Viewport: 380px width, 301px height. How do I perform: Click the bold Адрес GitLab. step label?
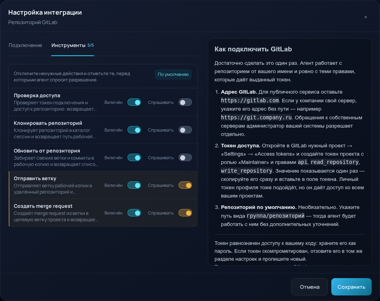pyautogui.click(x=239, y=92)
